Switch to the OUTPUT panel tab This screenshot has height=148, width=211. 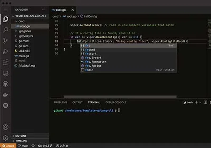(x=77, y=103)
